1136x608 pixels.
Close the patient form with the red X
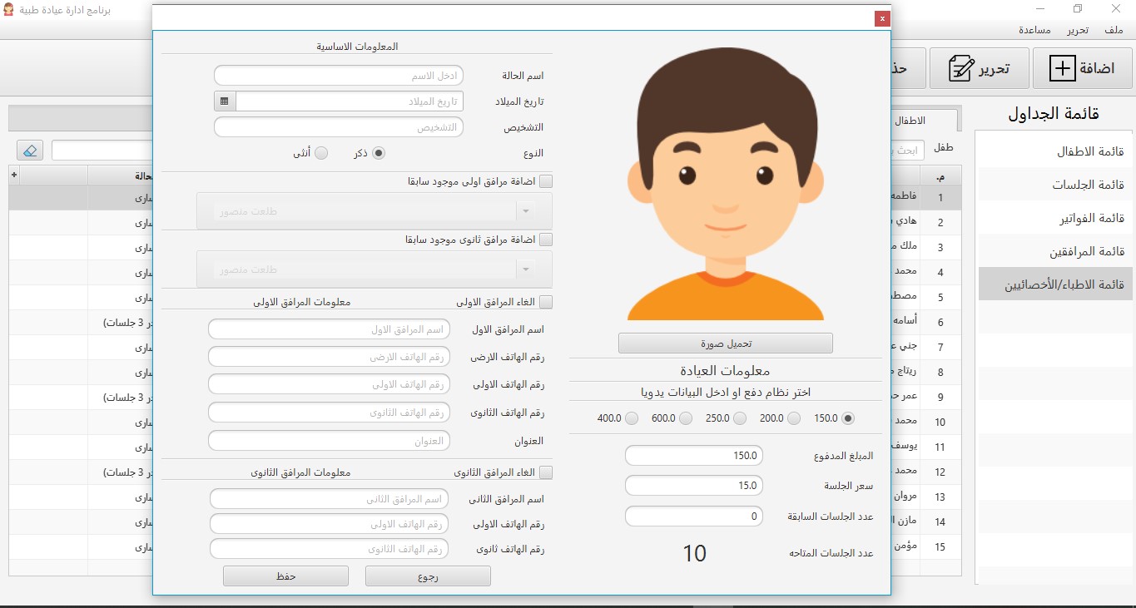point(881,17)
